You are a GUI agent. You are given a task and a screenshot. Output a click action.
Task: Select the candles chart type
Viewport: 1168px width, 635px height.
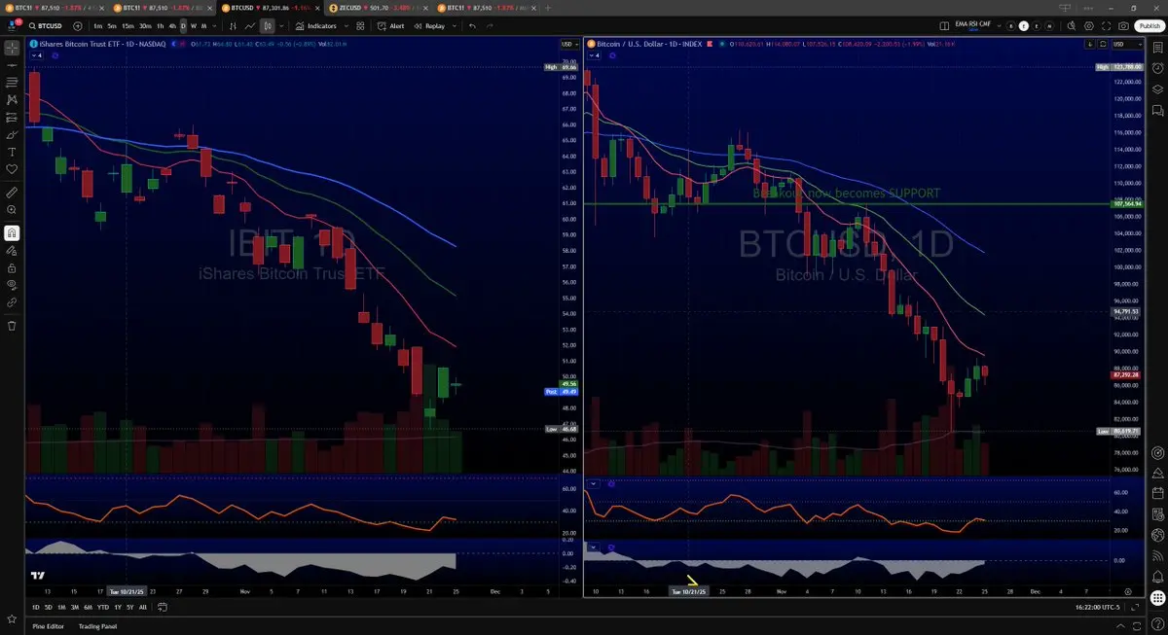[x=267, y=25]
